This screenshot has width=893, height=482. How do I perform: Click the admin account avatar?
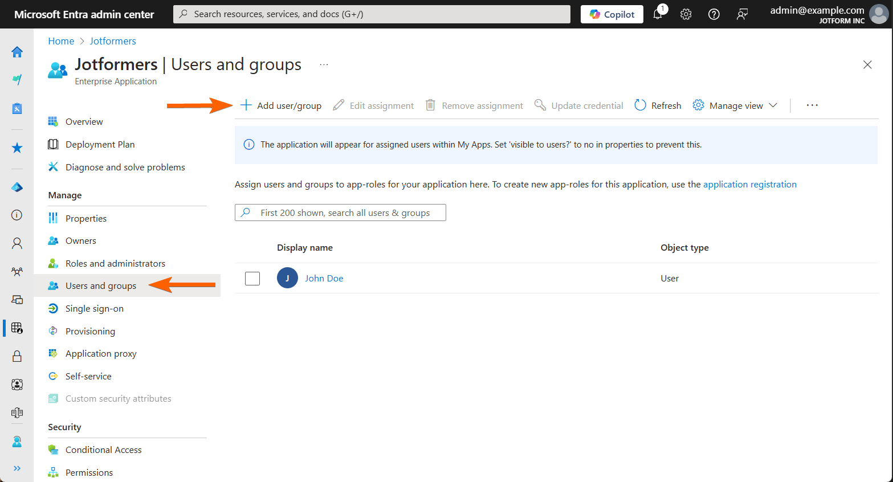pos(878,14)
